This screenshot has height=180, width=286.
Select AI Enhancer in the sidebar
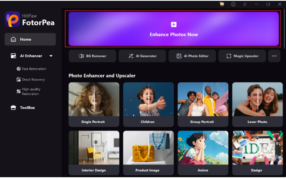tap(31, 56)
